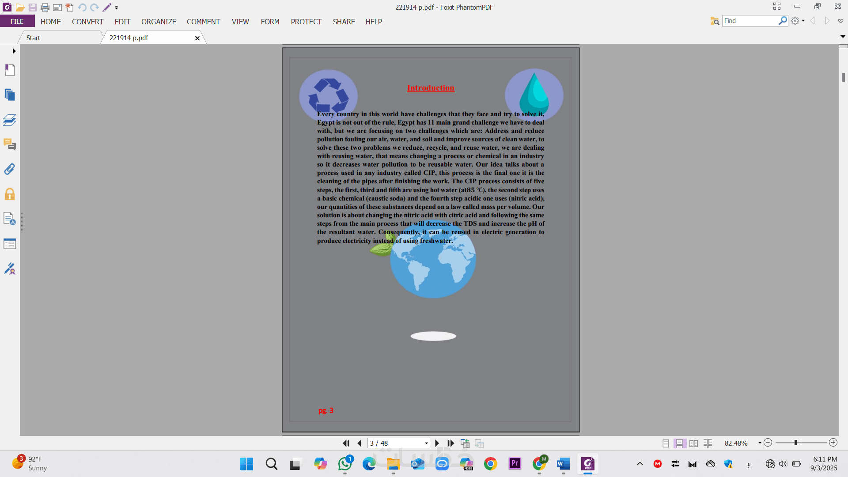
Task: Click the zoom in plus button
Action: click(833, 443)
